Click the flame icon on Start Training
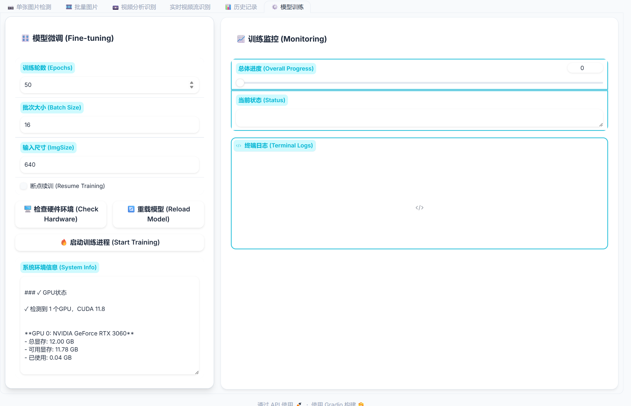 point(64,242)
